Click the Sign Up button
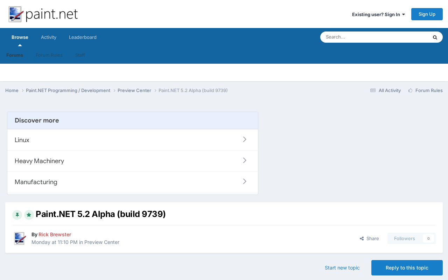Screen dimensions: 448x280 427,14
